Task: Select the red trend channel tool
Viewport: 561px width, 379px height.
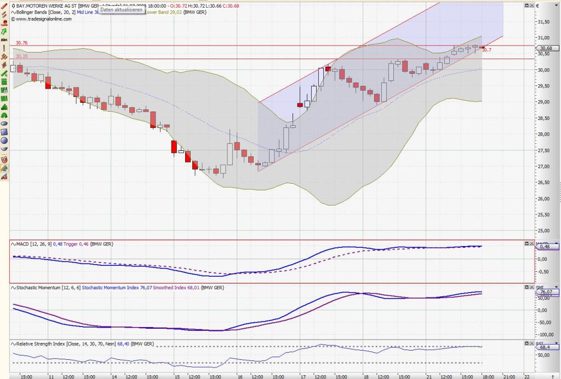Action: (4, 56)
